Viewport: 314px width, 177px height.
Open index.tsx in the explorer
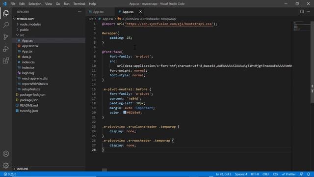[x=28, y=68]
